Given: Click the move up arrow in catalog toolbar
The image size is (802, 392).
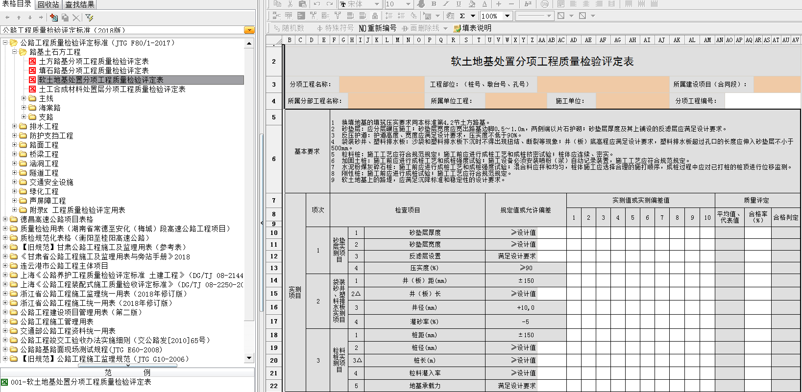Looking at the screenshot, I should [19, 18].
